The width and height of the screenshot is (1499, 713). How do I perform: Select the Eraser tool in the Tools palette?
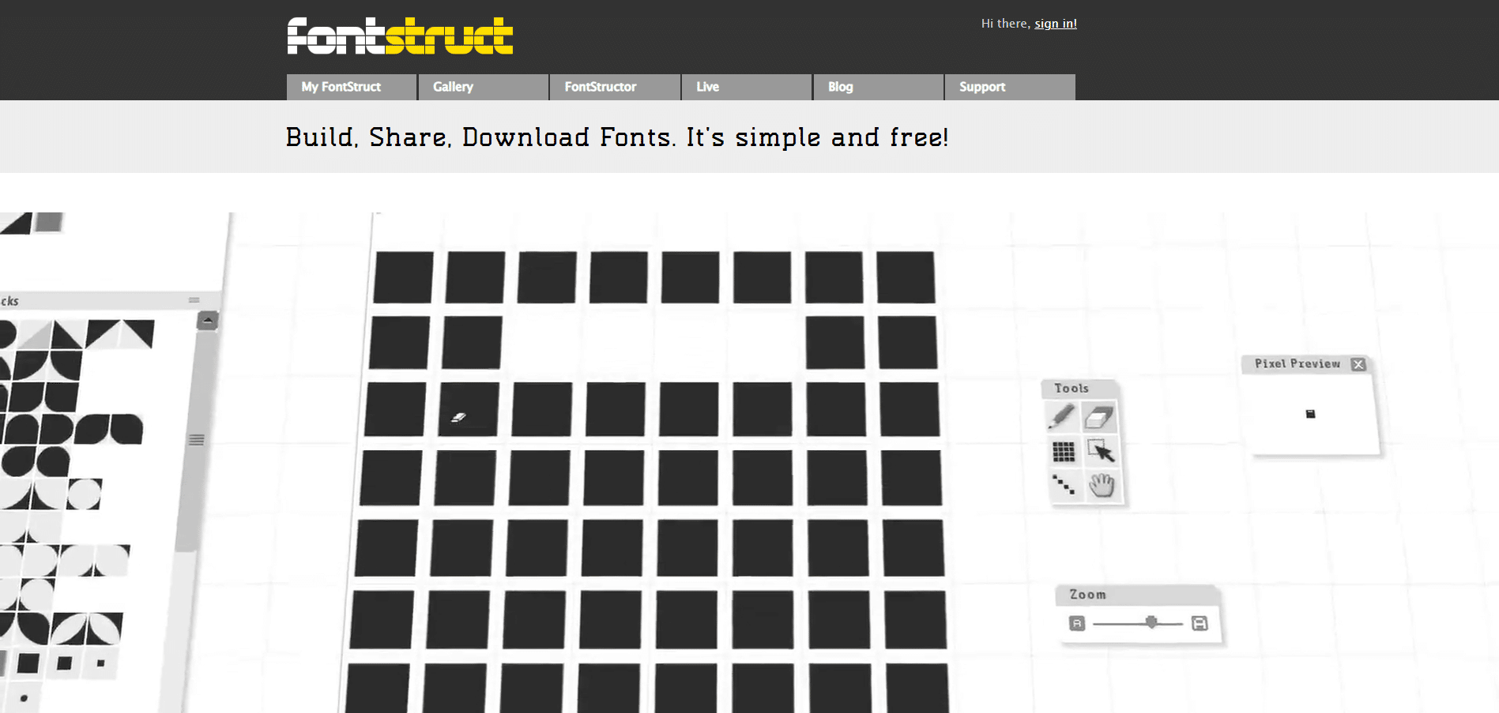point(1098,416)
